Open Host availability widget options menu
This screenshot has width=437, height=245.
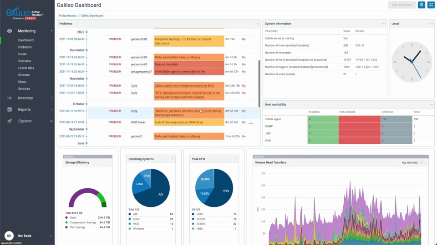431,105
